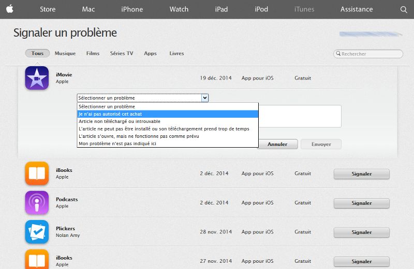
Task: Click the iBooks icon dated 27 nov. 2014
Action: click(x=37, y=259)
